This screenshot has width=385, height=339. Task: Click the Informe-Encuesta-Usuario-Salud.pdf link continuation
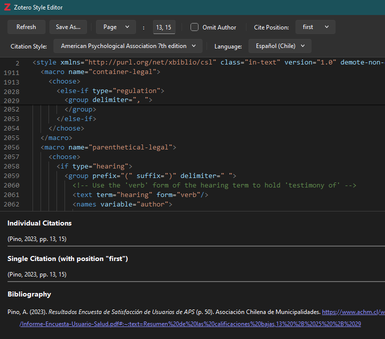click(190, 324)
